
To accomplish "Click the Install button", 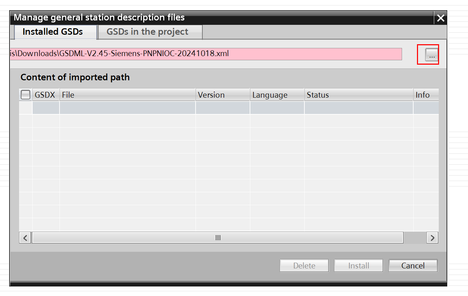I will 358,266.
